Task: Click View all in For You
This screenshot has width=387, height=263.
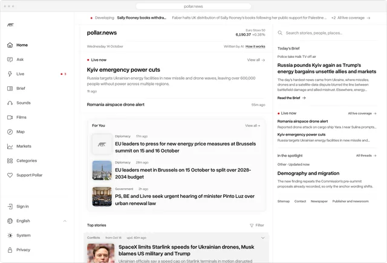Action: 253,125
